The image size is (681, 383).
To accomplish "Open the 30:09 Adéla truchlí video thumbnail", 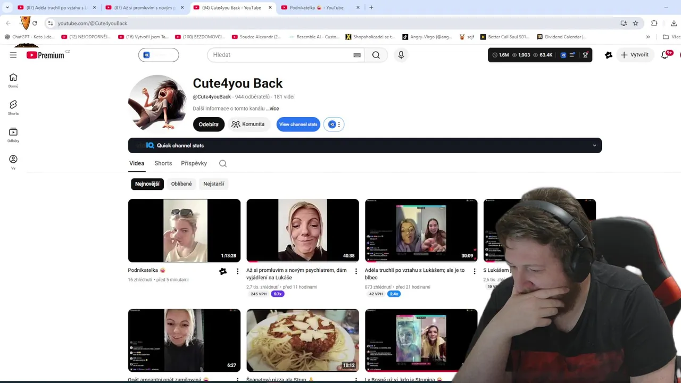I will 421,230.
